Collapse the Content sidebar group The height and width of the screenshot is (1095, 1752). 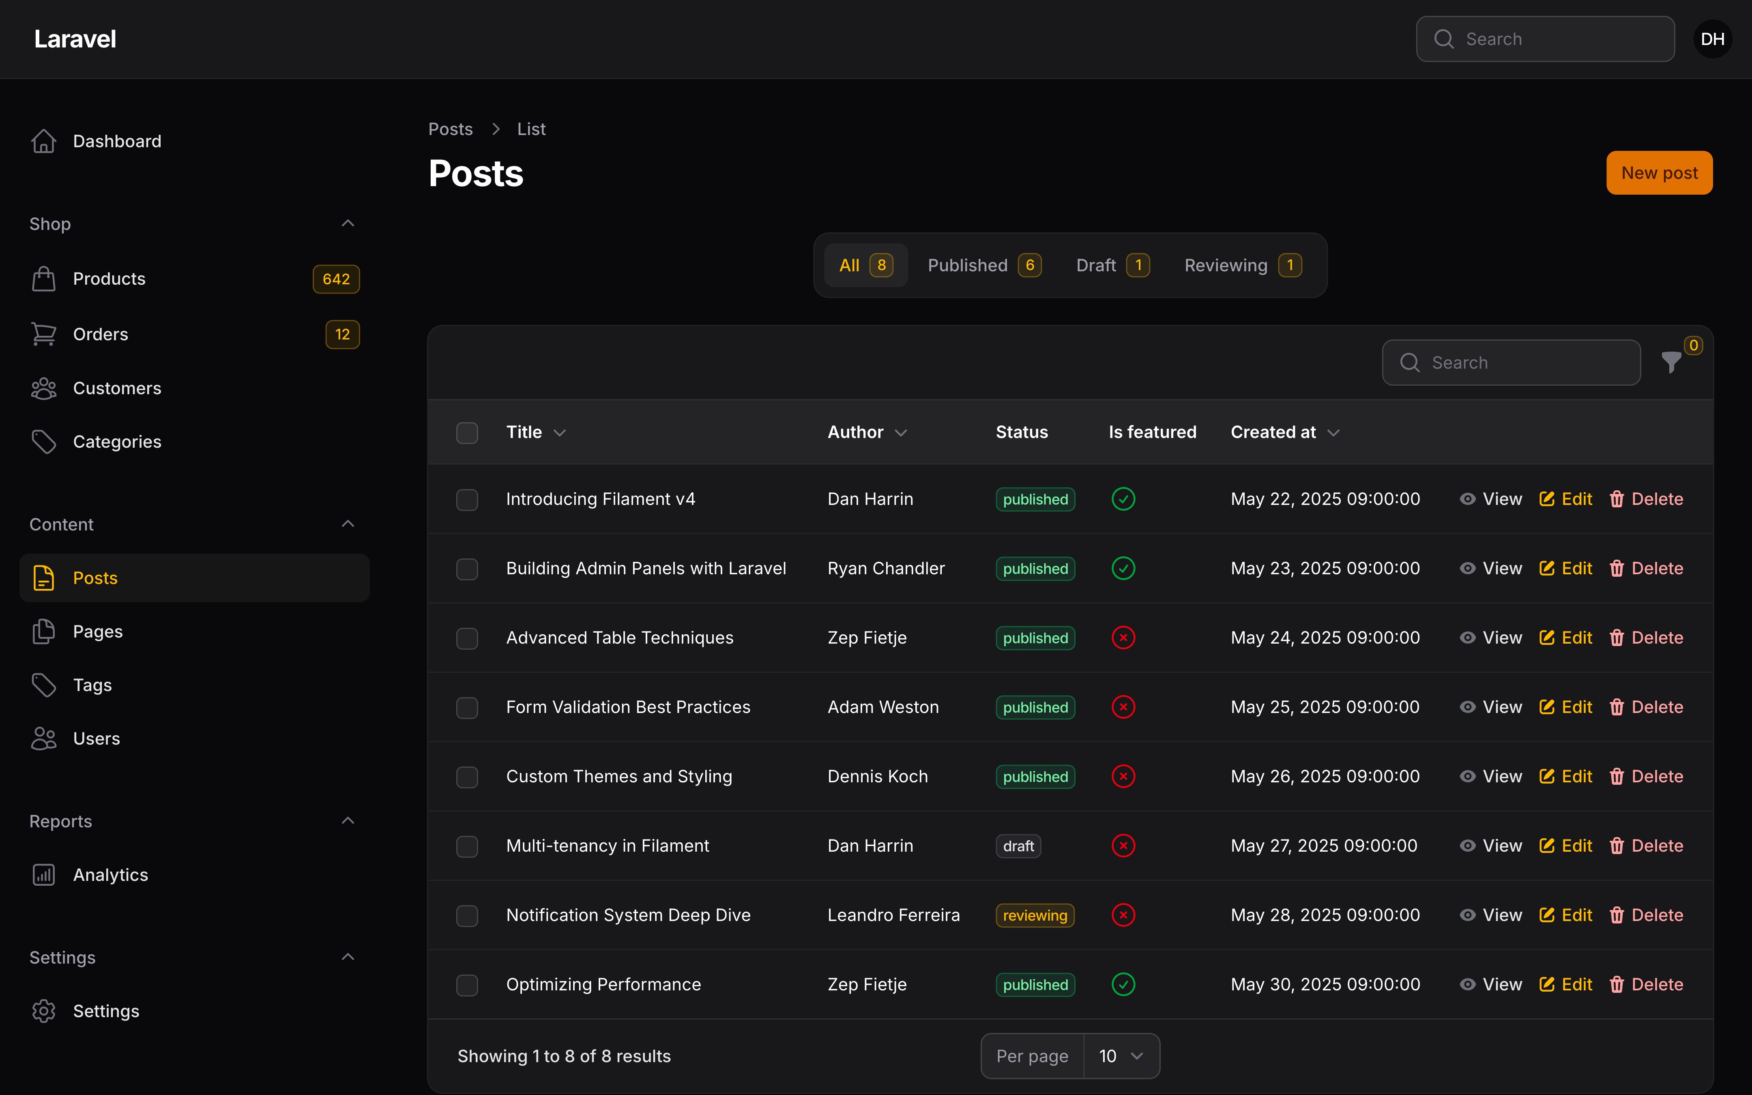tap(348, 524)
